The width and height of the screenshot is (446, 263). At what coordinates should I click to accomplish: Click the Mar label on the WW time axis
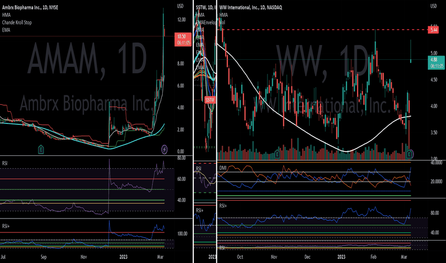[x=404, y=257]
